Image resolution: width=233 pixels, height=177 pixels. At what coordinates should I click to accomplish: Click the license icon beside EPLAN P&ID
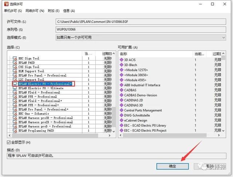point(15,63)
